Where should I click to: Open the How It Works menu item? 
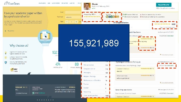pos(42,3)
